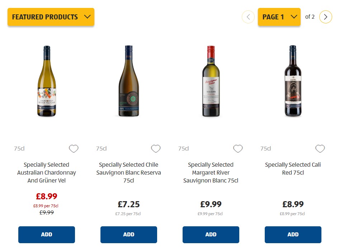The width and height of the screenshot is (339, 250).
Task: Add Margaret River Sauvignon Blanc to basket
Action: (x=211, y=234)
